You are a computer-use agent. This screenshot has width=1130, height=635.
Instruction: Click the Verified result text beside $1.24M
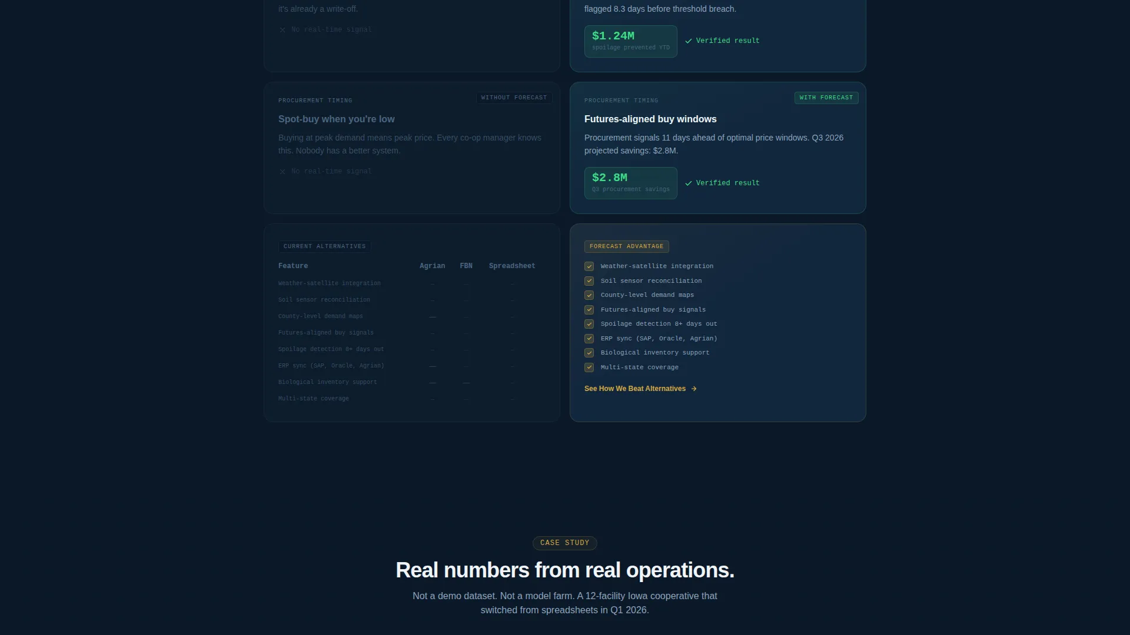point(727,41)
